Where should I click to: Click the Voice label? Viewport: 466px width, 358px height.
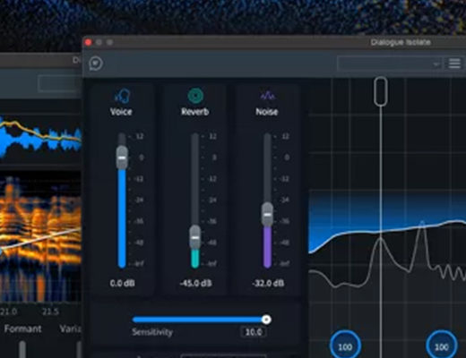click(x=121, y=112)
